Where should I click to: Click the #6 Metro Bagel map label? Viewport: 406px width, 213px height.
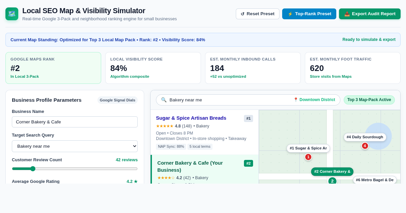click(375, 180)
